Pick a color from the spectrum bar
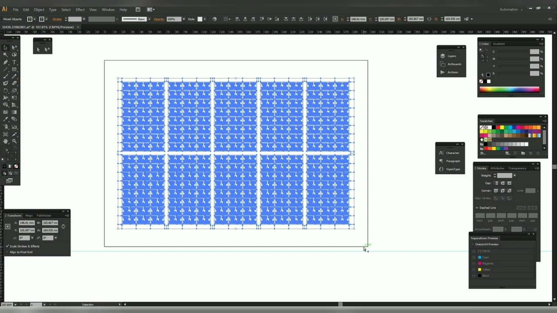This screenshot has width=557, height=313. 509,90
